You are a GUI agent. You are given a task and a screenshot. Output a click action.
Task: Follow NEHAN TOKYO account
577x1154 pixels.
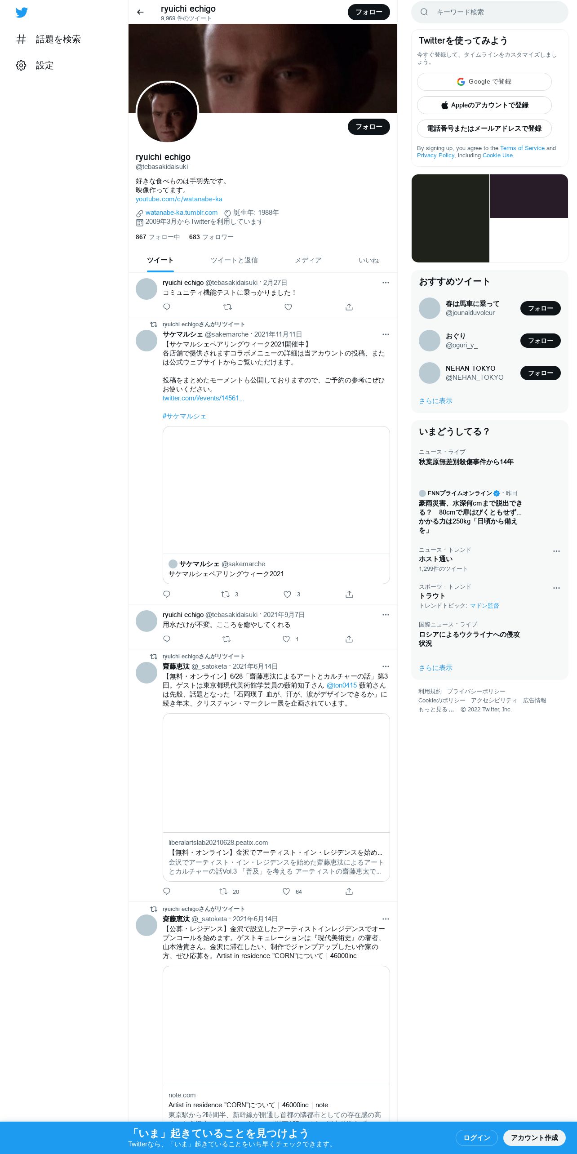540,373
